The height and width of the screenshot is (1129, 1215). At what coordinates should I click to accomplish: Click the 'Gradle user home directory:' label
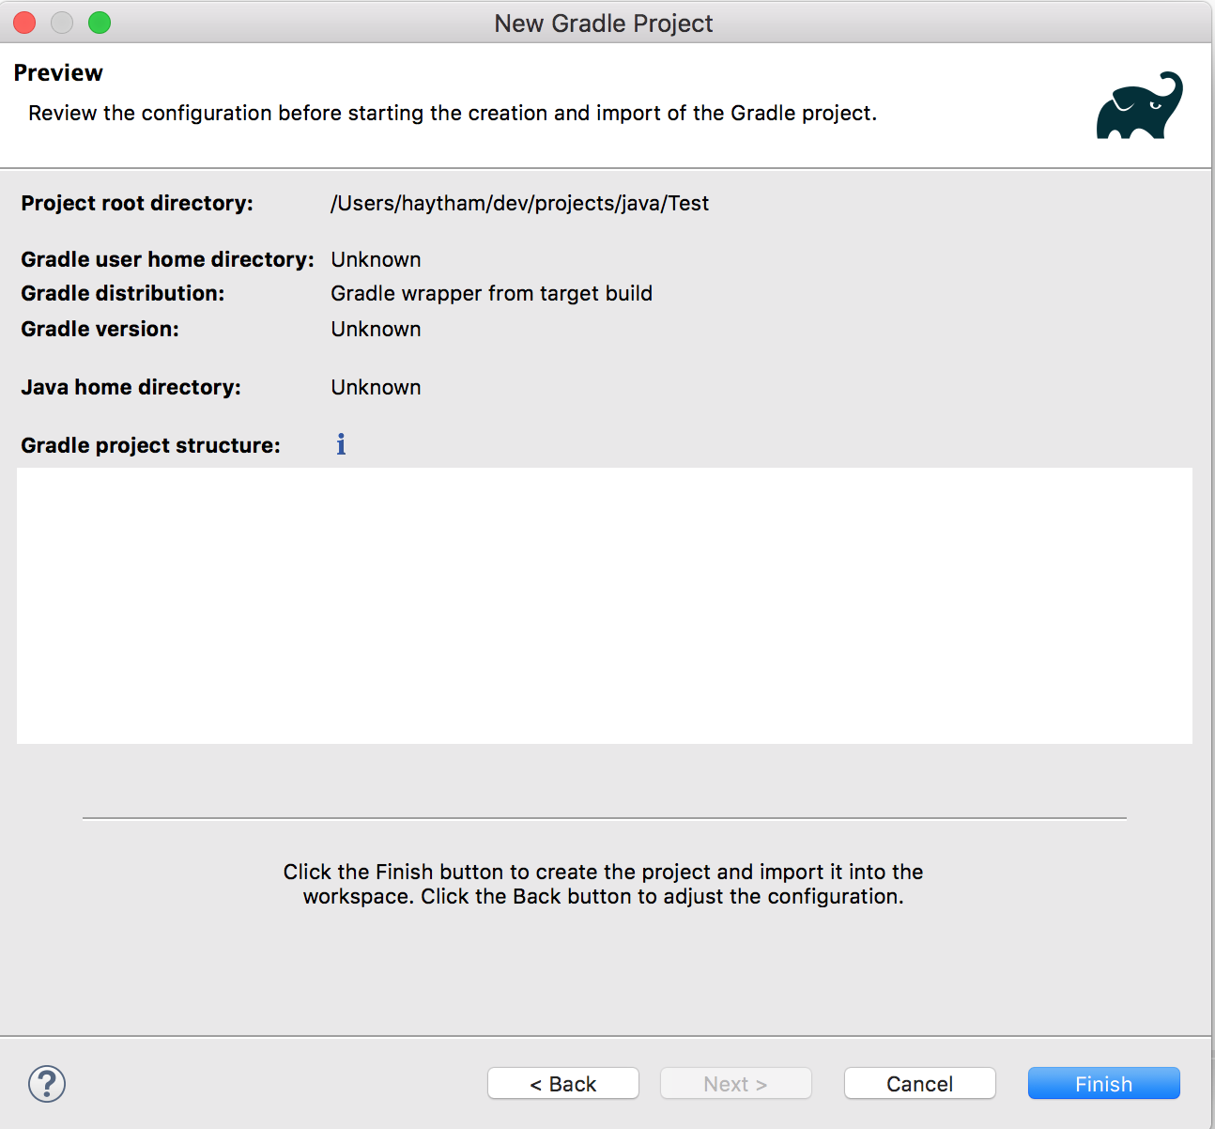pos(167,259)
